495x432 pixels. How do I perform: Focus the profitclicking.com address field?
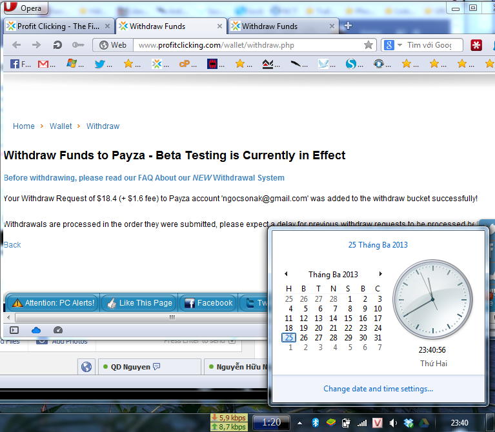(248, 45)
